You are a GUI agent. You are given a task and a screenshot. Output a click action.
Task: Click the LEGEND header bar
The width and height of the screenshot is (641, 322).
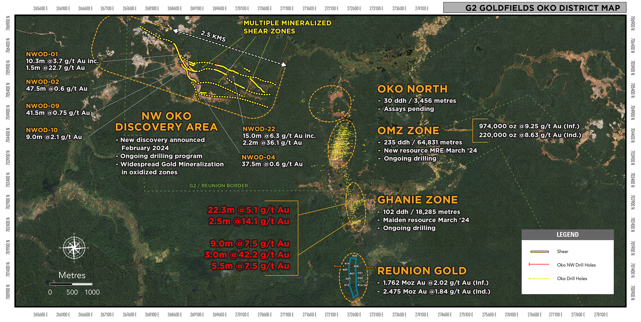(x=567, y=234)
